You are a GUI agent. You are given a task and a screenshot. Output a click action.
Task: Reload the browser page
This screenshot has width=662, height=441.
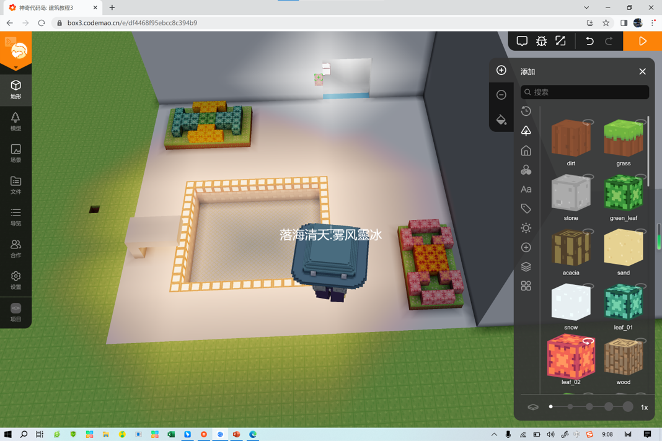tap(42, 23)
